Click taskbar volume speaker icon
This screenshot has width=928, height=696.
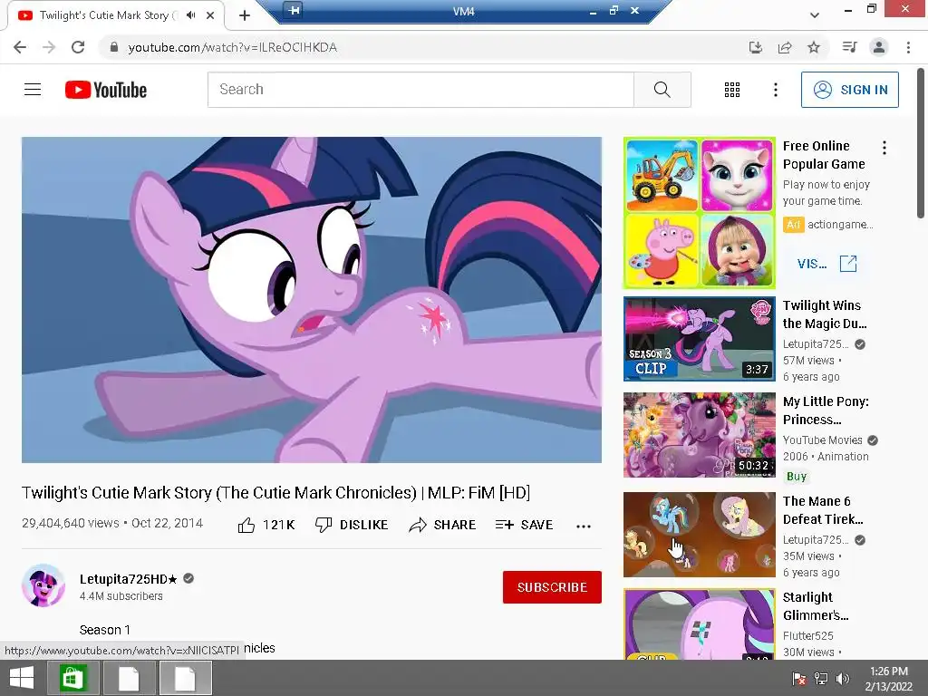coord(843,679)
